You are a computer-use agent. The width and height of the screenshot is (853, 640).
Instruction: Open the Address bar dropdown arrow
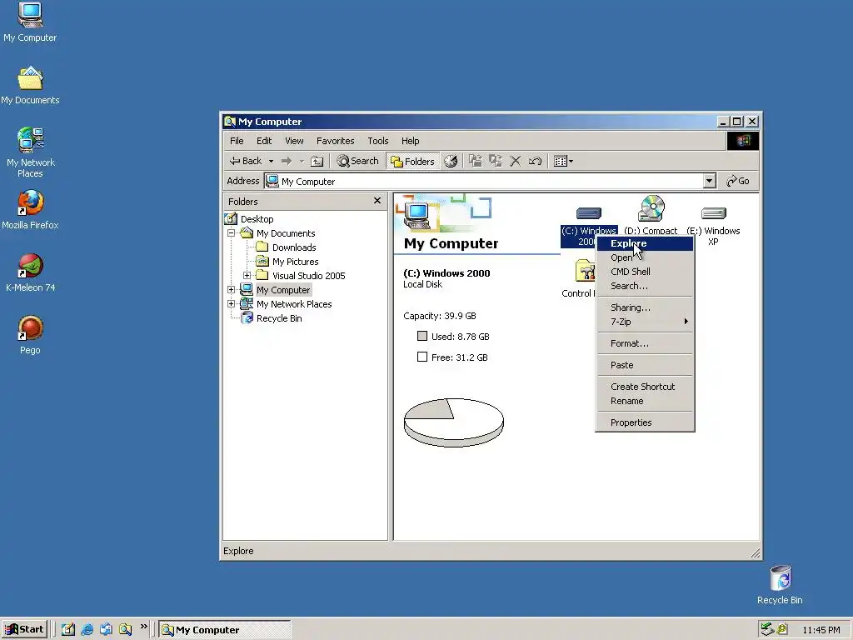pyautogui.click(x=709, y=181)
